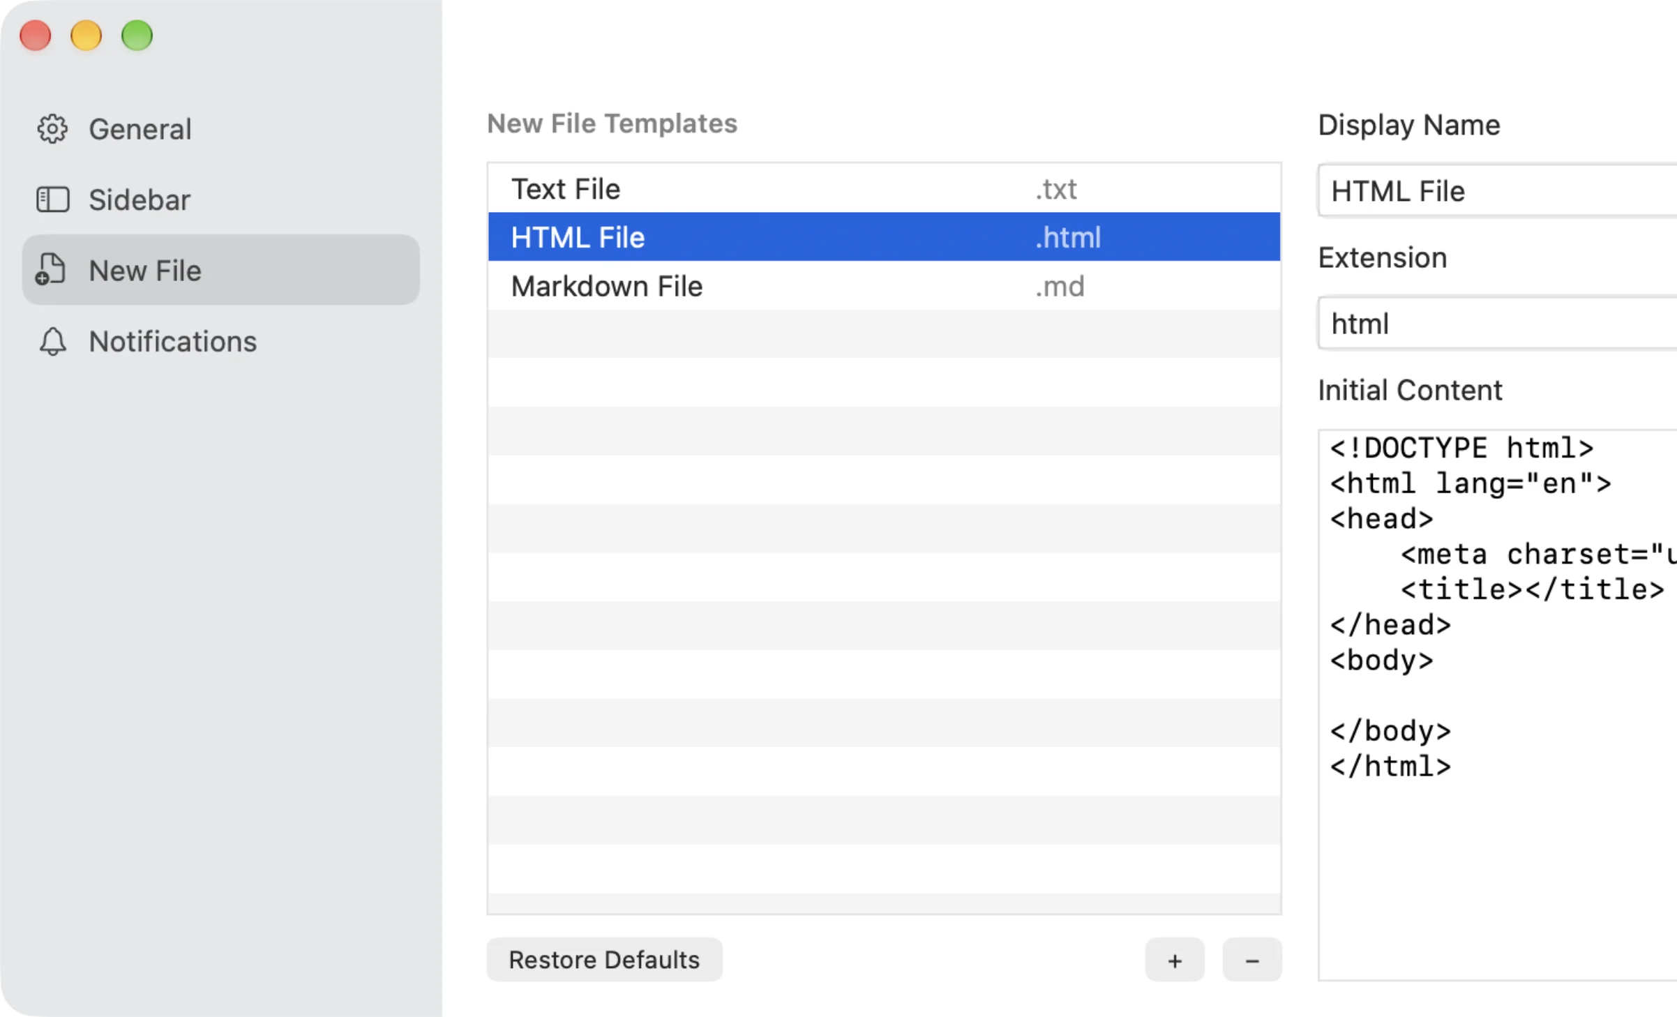Remove selected template with minus button
The image size is (1677, 1017).
click(1252, 960)
